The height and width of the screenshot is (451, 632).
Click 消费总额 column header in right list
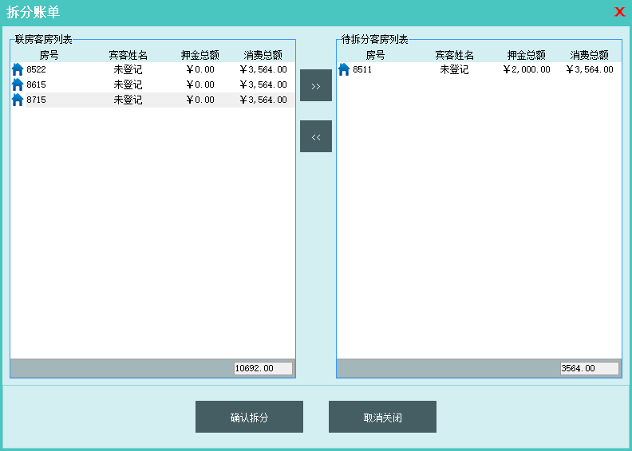[x=589, y=55]
